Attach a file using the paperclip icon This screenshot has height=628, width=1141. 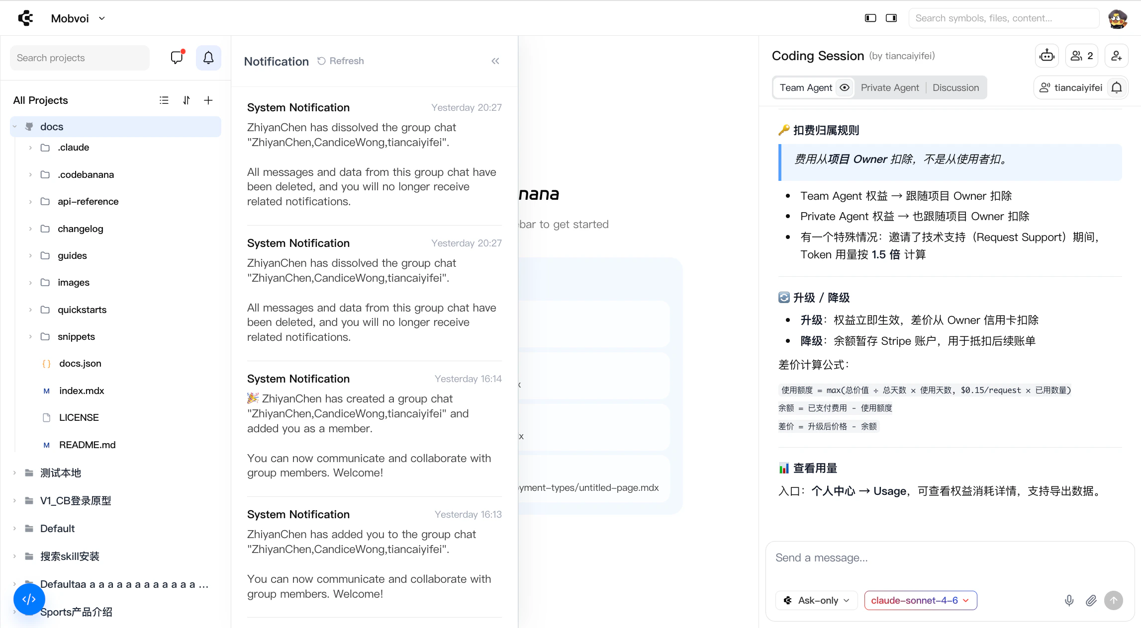(x=1091, y=600)
